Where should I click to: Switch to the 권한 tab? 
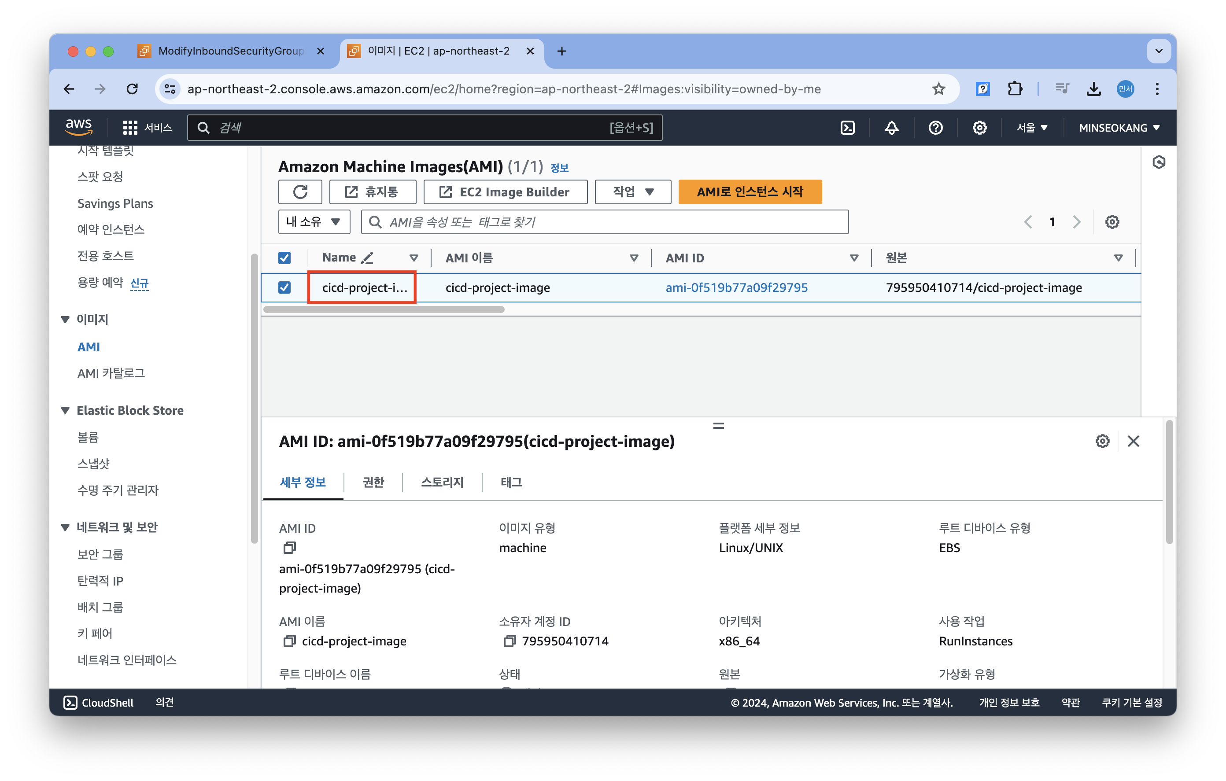click(x=373, y=482)
